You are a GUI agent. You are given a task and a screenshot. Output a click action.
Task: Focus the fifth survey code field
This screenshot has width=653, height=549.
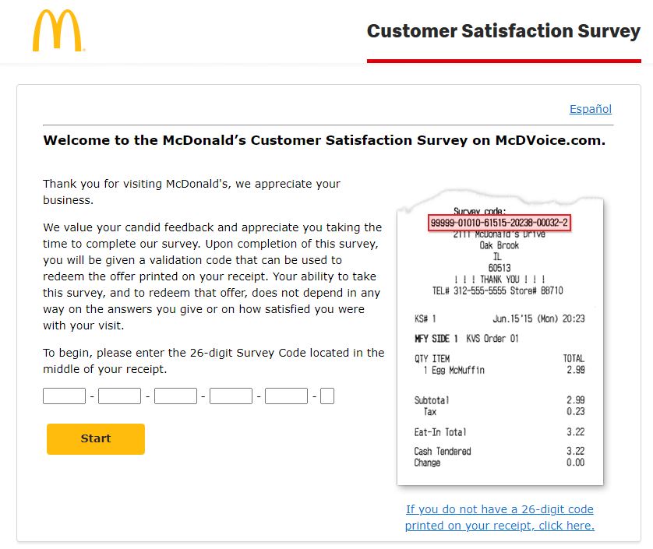(x=286, y=396)
